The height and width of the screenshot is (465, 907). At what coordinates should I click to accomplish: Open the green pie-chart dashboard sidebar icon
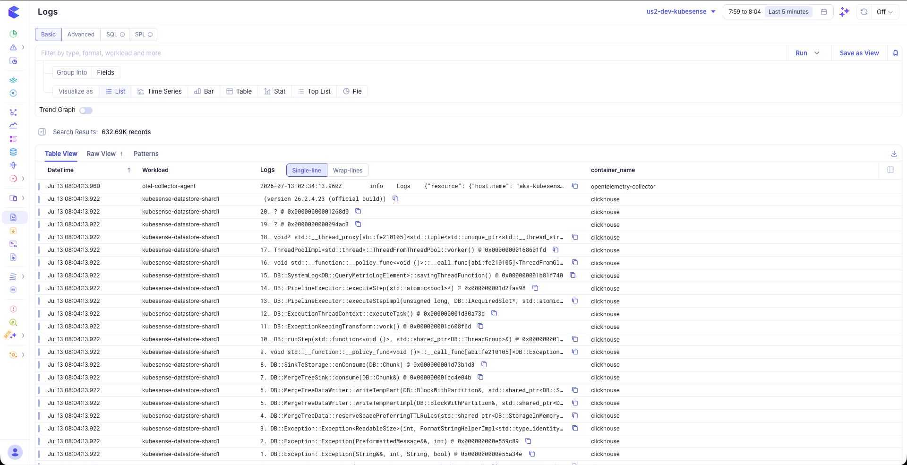[x=13, y=34]
